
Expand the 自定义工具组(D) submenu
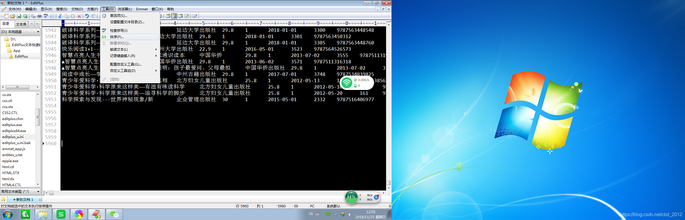130,70
